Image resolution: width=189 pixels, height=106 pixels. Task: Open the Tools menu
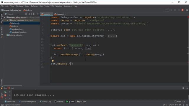(47, 6)
